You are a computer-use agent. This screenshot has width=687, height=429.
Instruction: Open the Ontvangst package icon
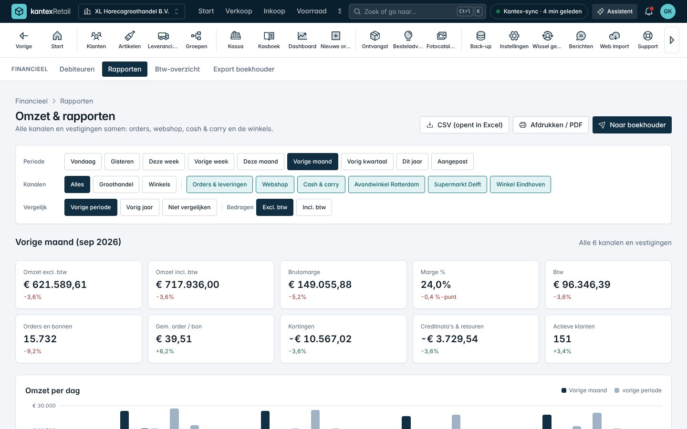[375, 40]
